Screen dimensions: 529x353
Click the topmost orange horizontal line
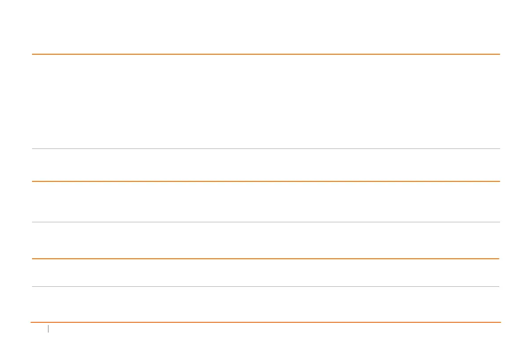point(266,54)
